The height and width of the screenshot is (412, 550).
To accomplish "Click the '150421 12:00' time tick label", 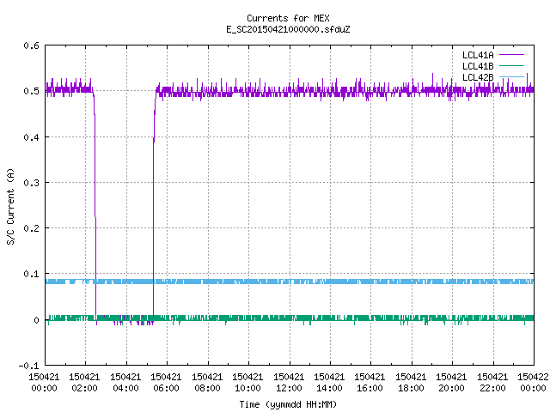I will click(289, 383).
